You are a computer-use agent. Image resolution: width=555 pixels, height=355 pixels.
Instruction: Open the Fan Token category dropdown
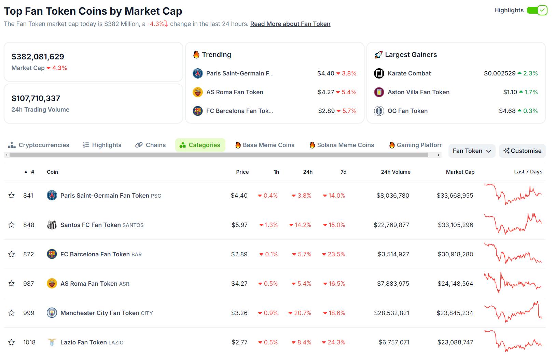[x=472, y=151]
